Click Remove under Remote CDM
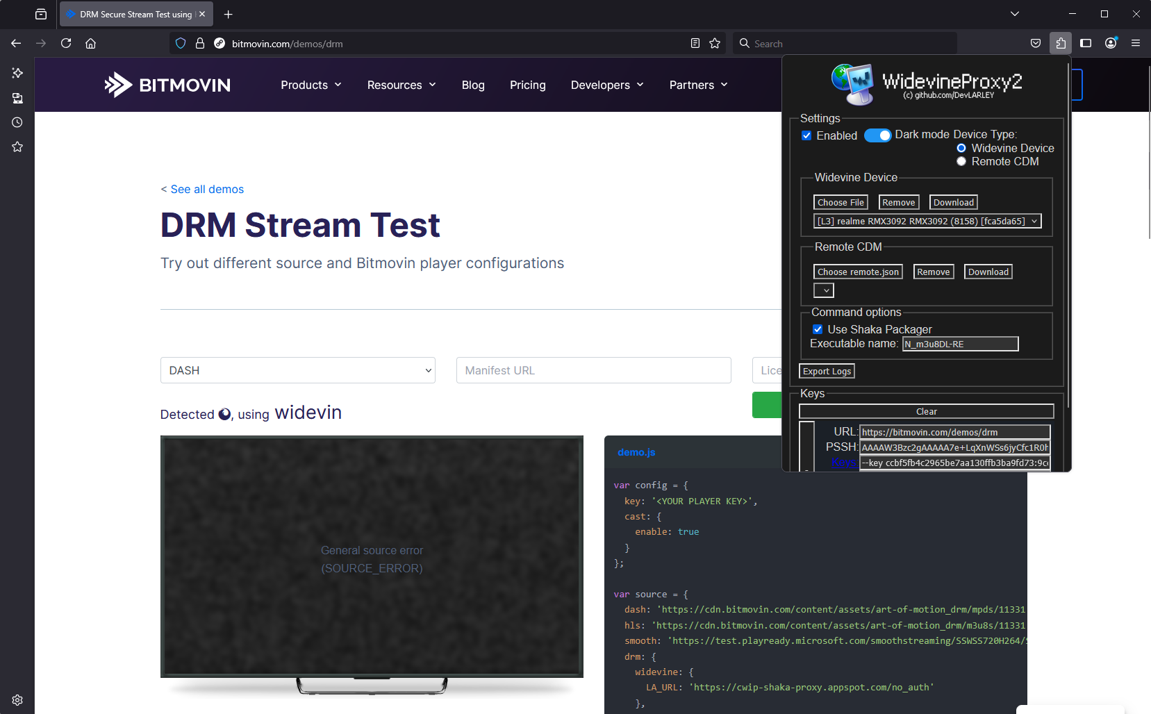The image size is (1151, 714). 934,272
